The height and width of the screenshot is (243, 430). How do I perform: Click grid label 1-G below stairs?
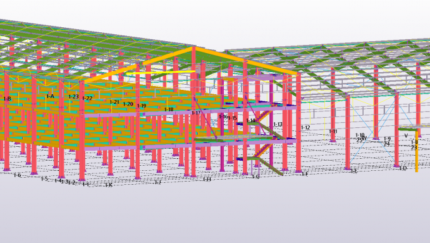coord(255,177)
